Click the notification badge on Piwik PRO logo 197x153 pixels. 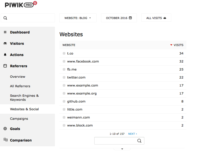pyautogui.click(x=35, y=3)
